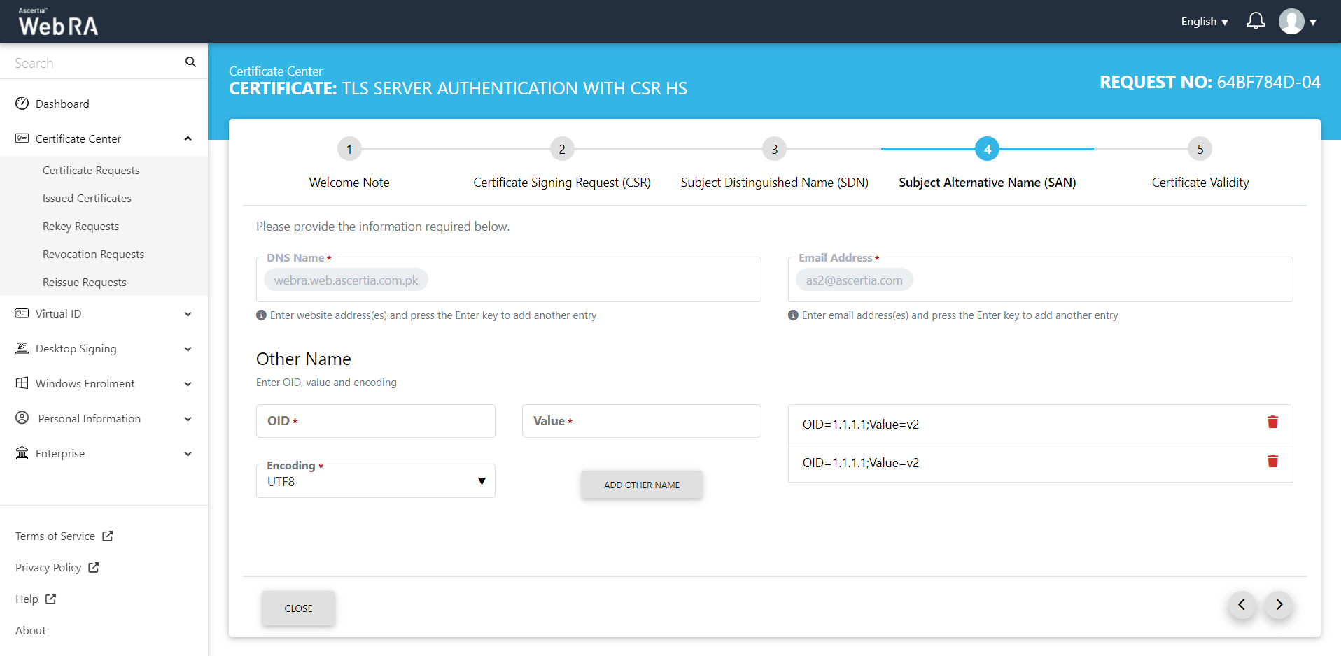Delete the second OID=1.1.1.1;Value=v2 entry
This screenshot has height=656, width=1341.
pos(1272,461)
